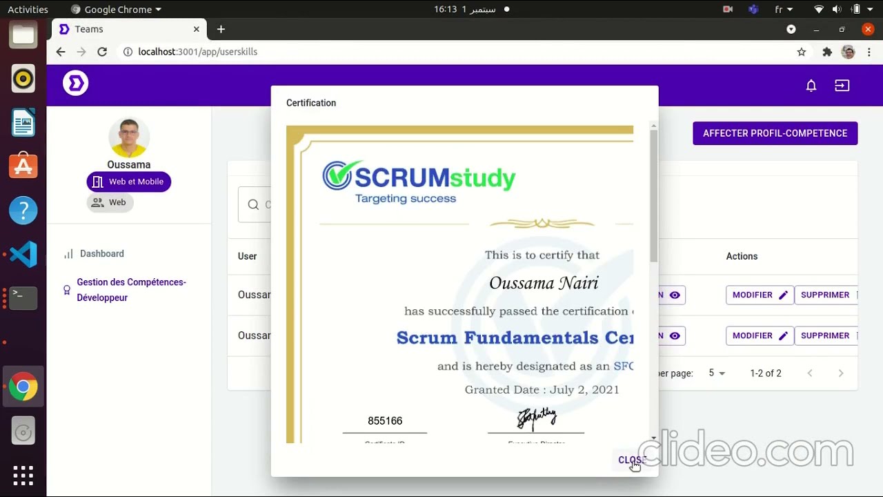Click Google Chrome icon in the dock
This screenshot has height=497, width=883.
click(23, 387)
